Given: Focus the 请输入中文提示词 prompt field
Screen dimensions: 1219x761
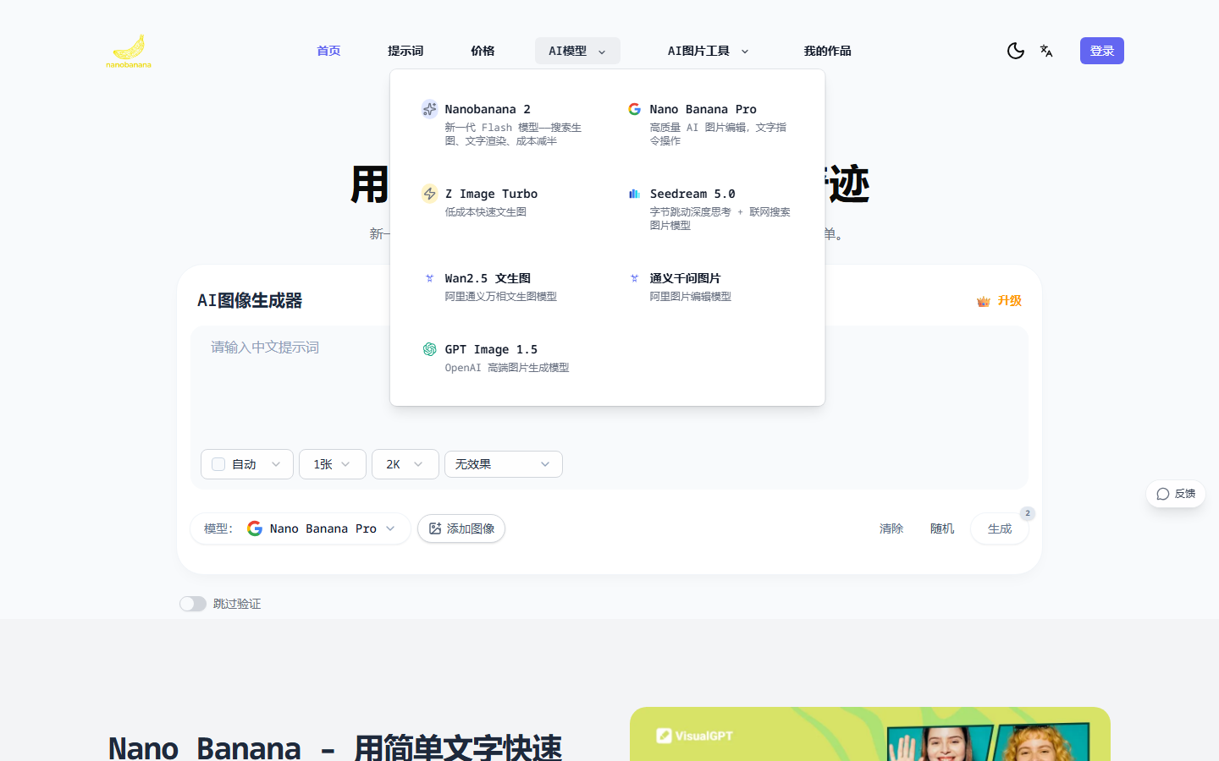Looking at the screenshot, I should pyautogui.click(x=609, y=385).
